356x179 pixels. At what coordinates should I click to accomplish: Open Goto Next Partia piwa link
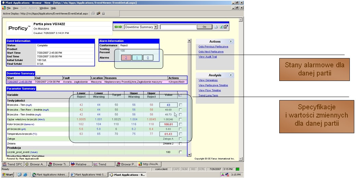(x=211, y=52)
